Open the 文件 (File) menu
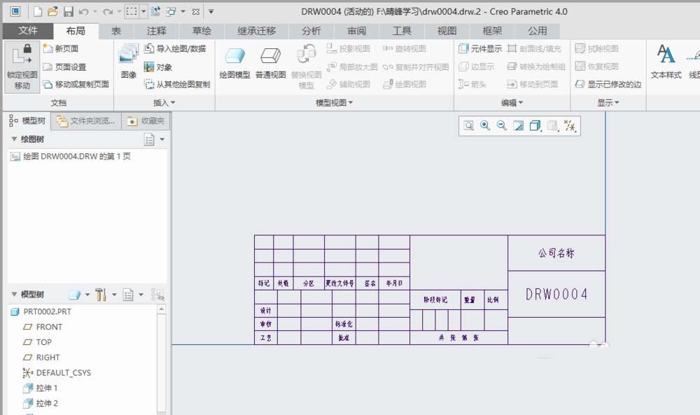This screenshot has width=700, height=415. click(28, 31)
